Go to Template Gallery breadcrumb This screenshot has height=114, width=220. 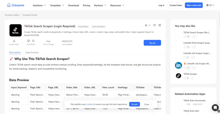pos(12,15)
